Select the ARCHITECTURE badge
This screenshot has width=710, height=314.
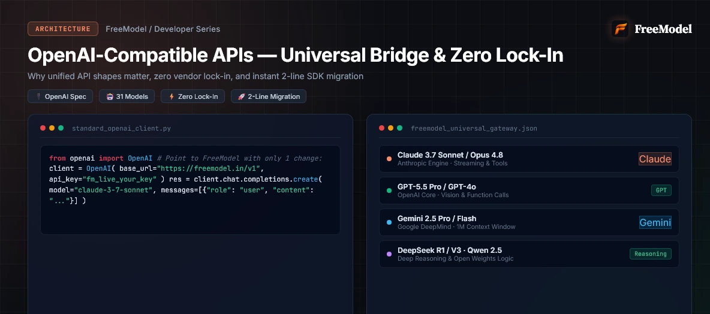click(63, 29)
